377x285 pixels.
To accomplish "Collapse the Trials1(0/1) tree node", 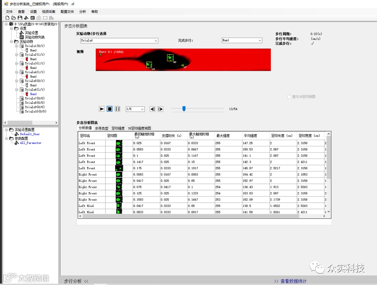I will coord(17,46).
